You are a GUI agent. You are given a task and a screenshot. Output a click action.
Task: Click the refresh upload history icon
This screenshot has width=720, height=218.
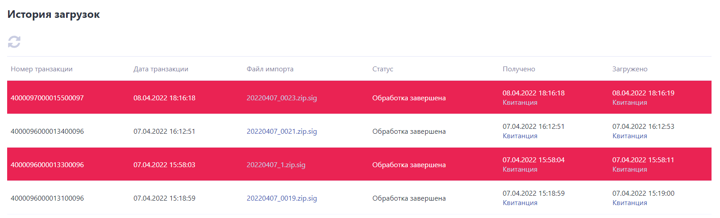[x=14, y=42]
